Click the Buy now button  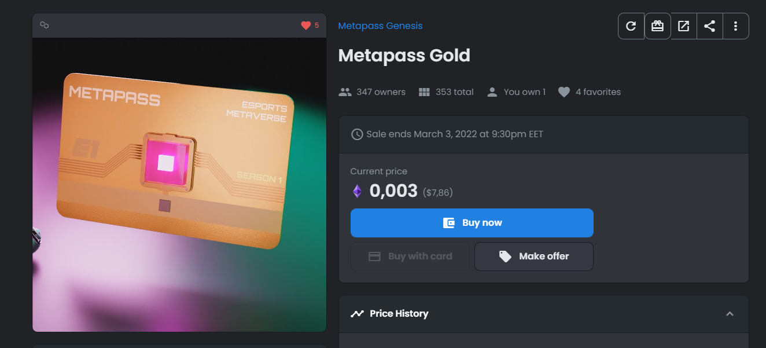(472, 223)
